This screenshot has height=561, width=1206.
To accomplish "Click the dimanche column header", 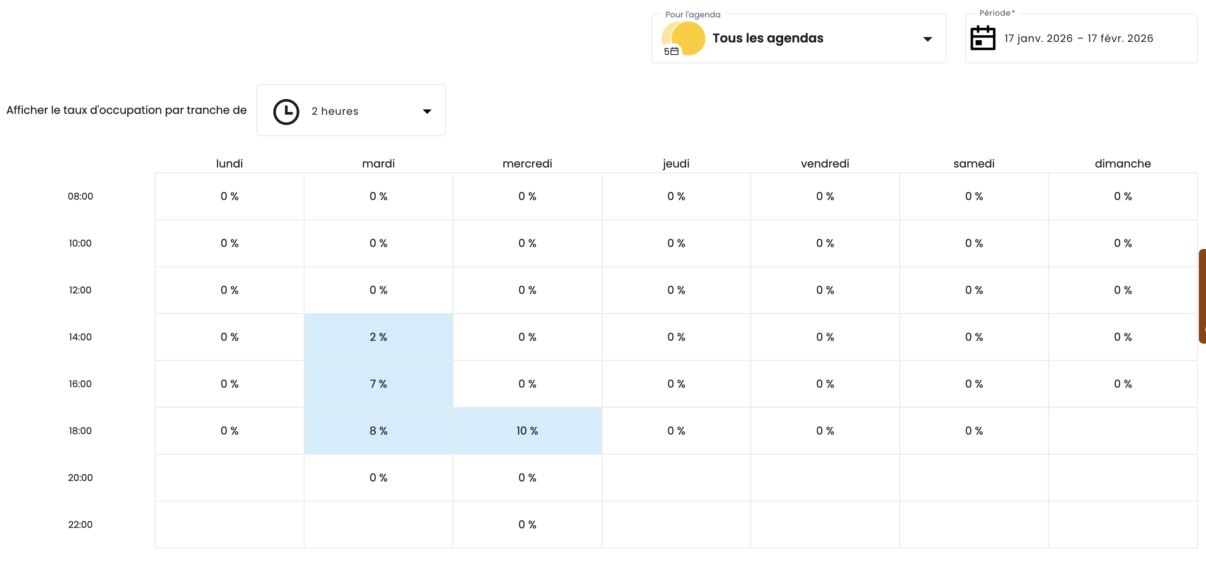I will click(1122, 163).
